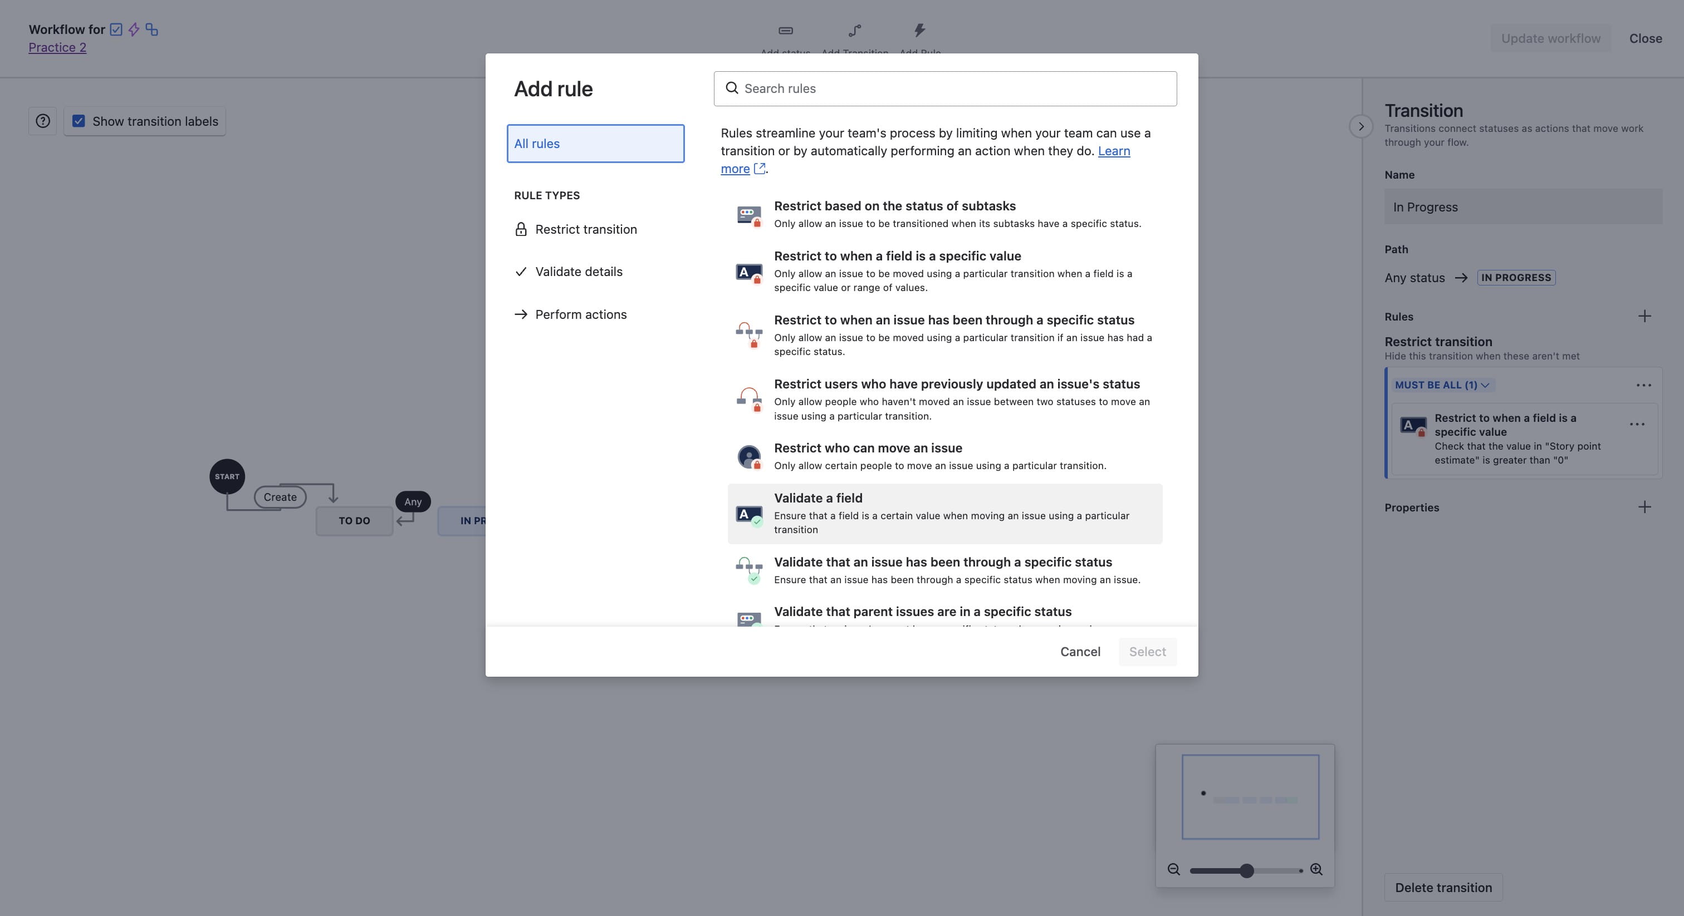Click the external link icon after Learn more
The image size is (1684, 916).
coord(759,169)
